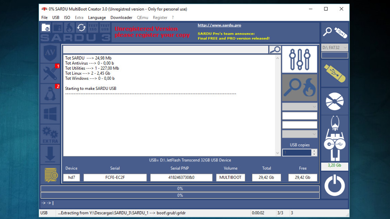Click the log scrollbar down arrow
Viewport: 390px width, 219px height.
[x=278, y=153]
